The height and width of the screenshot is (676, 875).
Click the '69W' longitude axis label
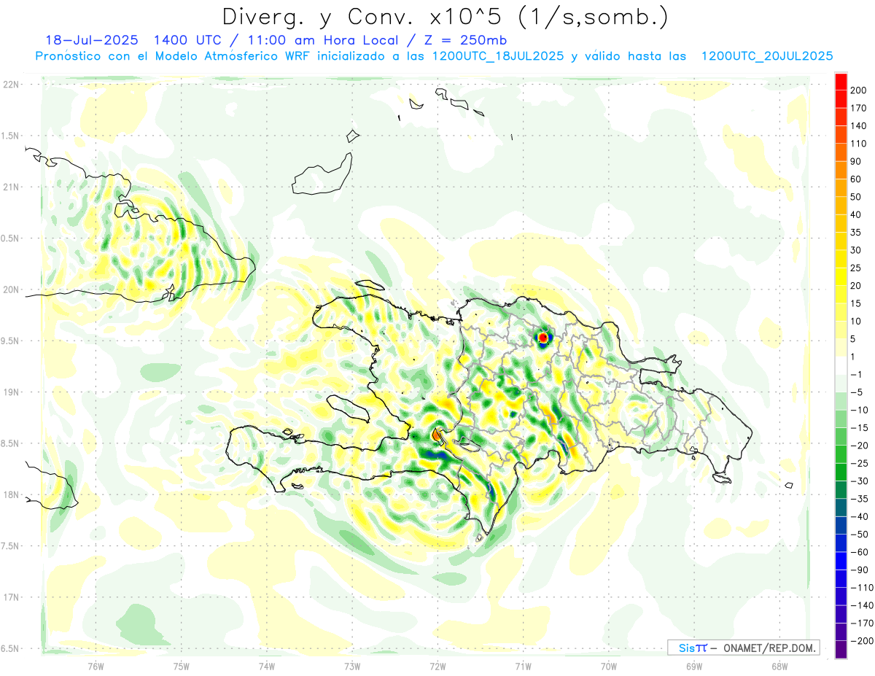[x=693, y=667]
